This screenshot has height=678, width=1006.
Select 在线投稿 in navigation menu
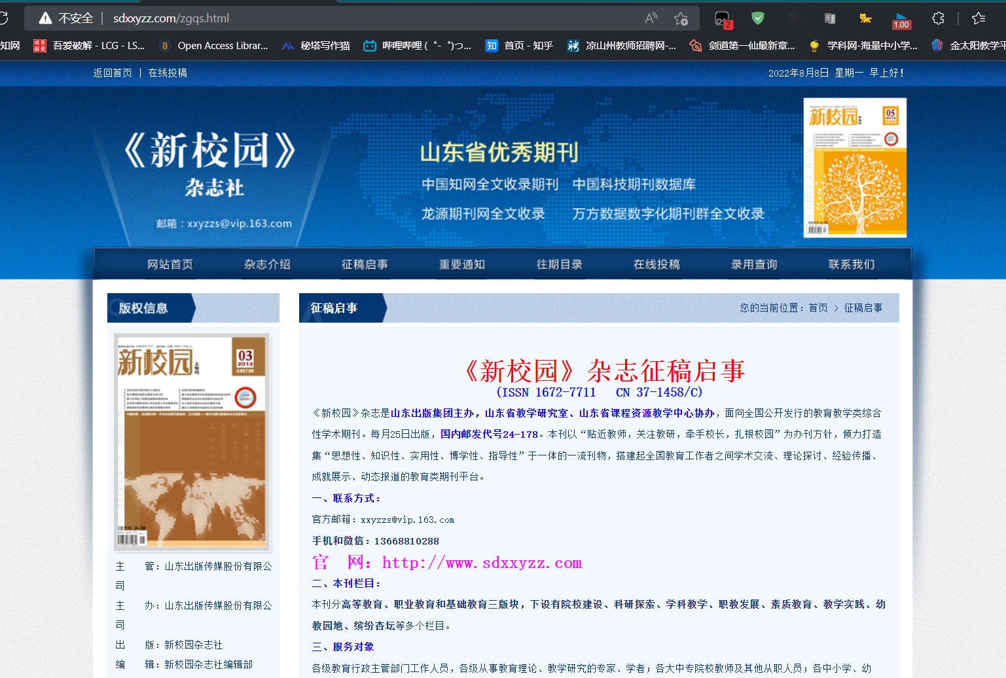(656, 264)
